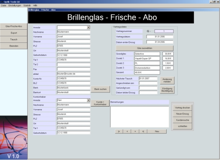Expand the Kontoinhaber Anrede dropdown

[x=88, y=100]
